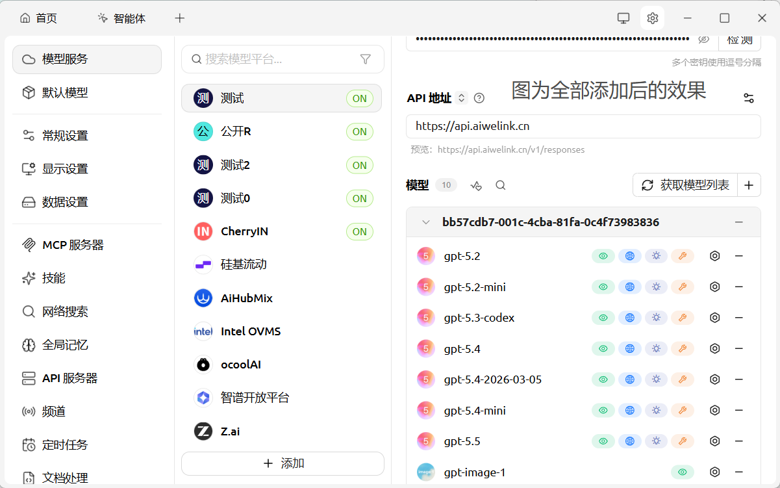
Task: Remove the gpt-5.2 model
Action: (x=738, y=256)
